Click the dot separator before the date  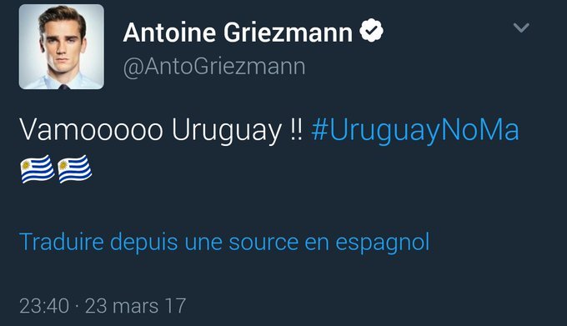click(77, 307)
